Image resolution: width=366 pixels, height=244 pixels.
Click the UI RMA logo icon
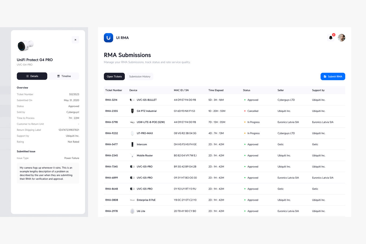tap(108, 38)
